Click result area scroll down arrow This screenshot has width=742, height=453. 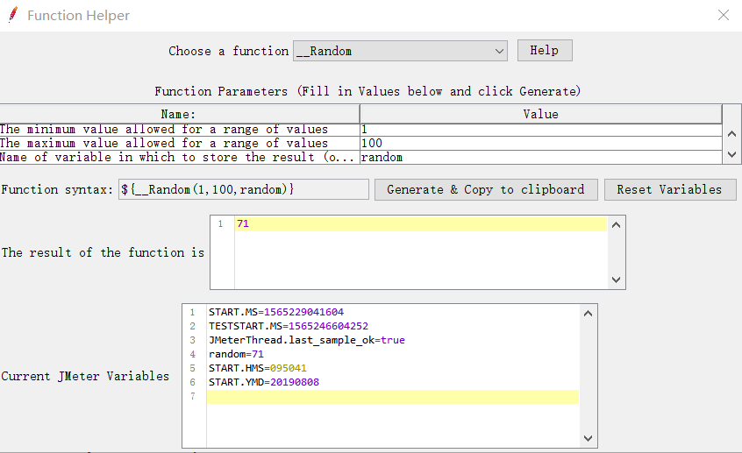click(x=616, y=280)
